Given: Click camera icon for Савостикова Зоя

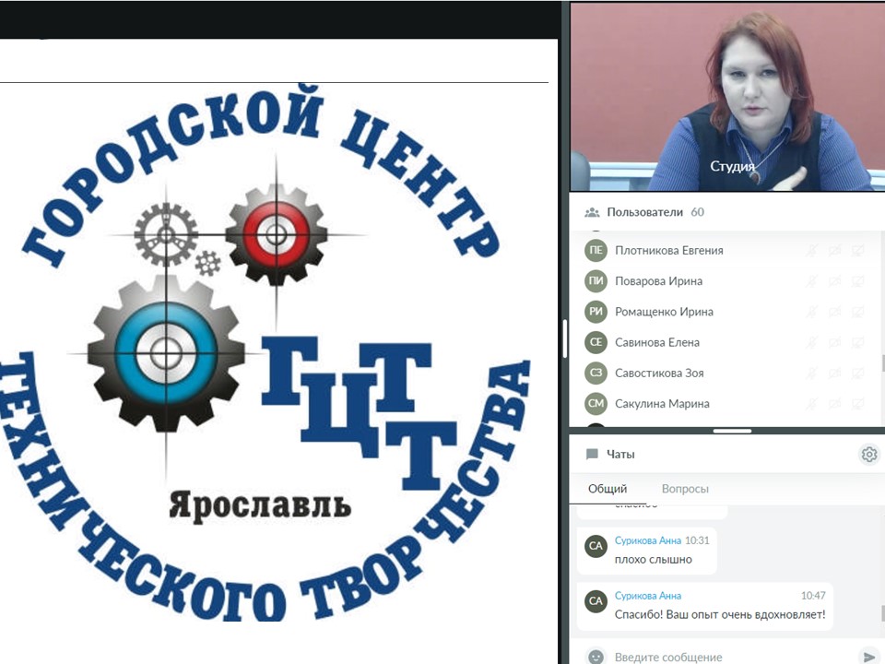Looking at the screenshot, I should click(835, 373).
